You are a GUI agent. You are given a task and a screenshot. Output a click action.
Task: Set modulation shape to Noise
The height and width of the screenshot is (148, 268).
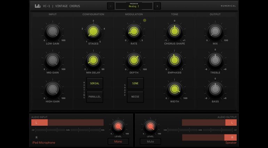click(135, 96)
